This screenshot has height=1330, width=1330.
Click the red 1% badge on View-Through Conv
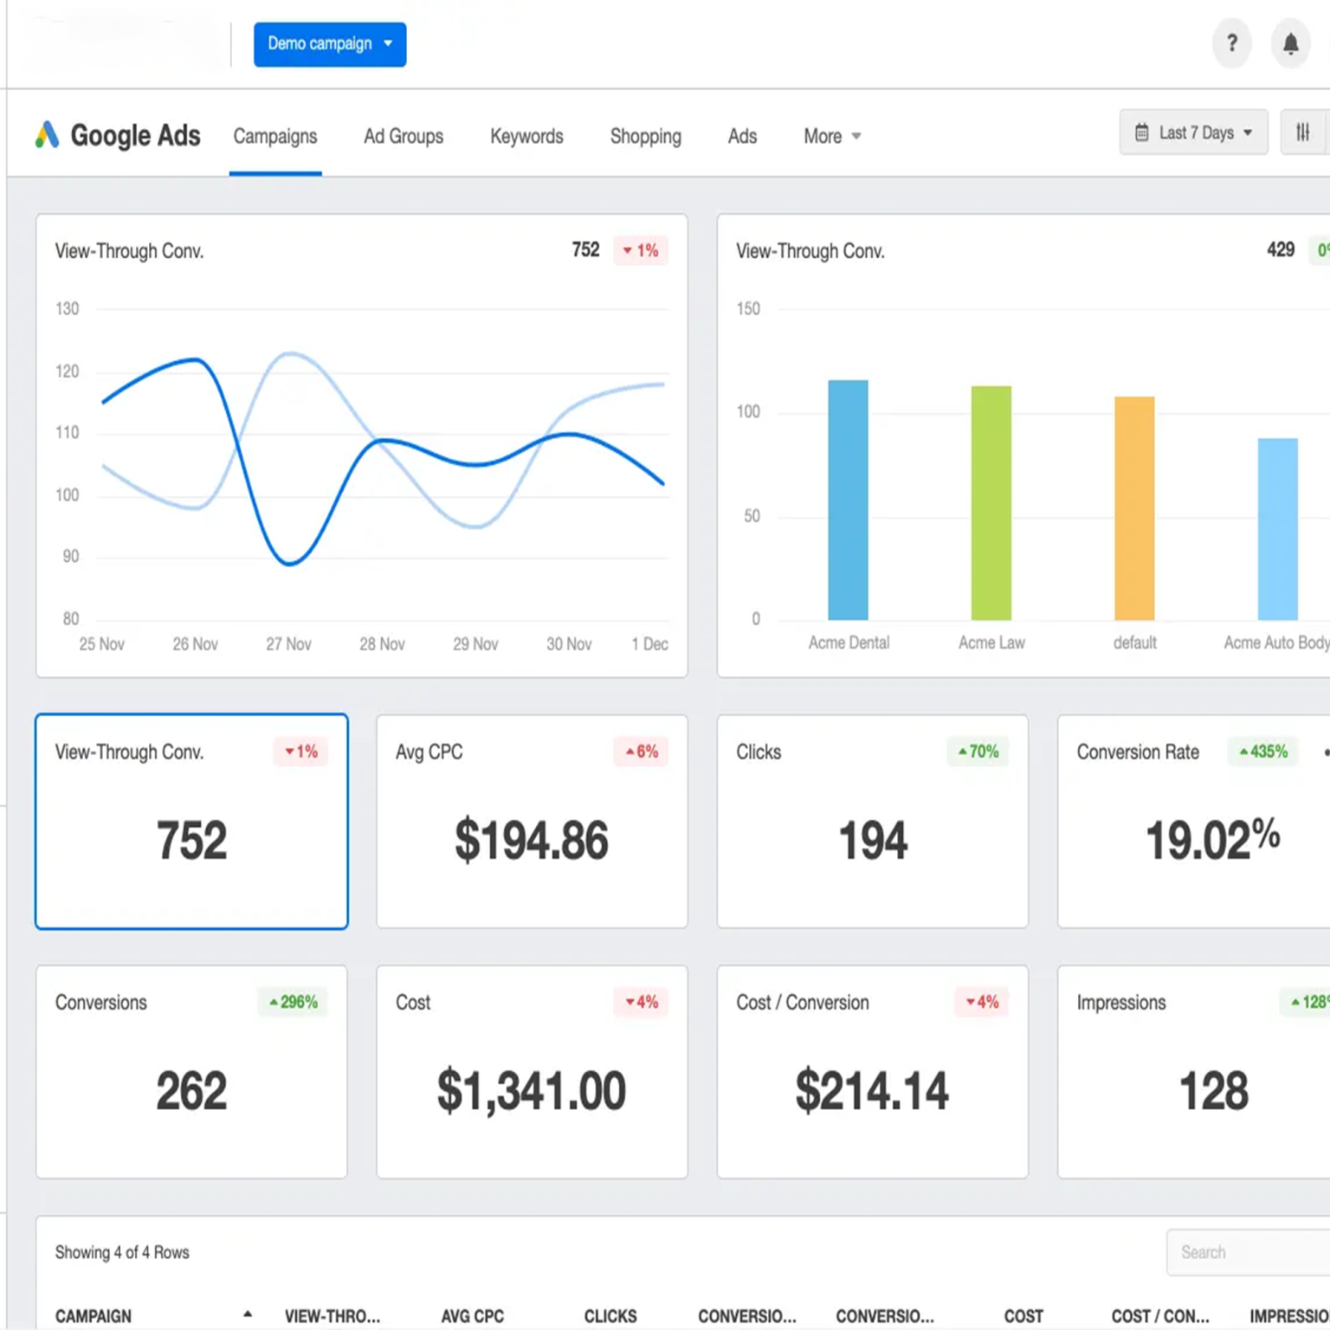pos(300,752)
